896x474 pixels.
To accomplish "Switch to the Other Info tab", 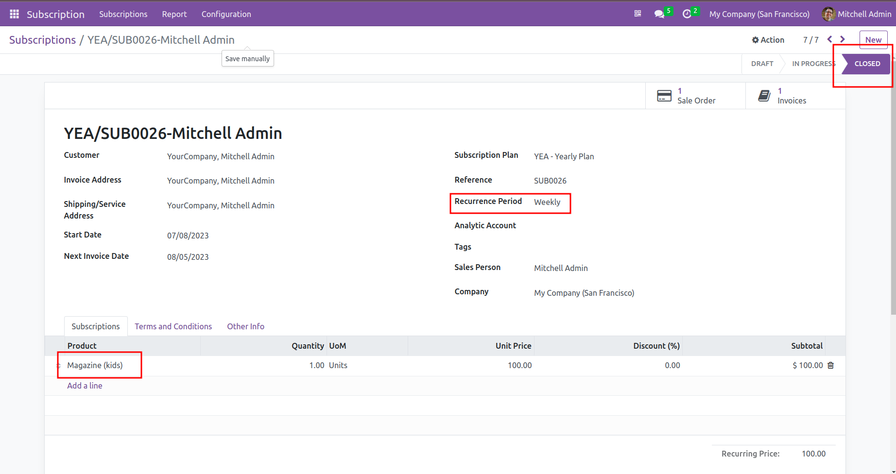I will coord(245,326).
